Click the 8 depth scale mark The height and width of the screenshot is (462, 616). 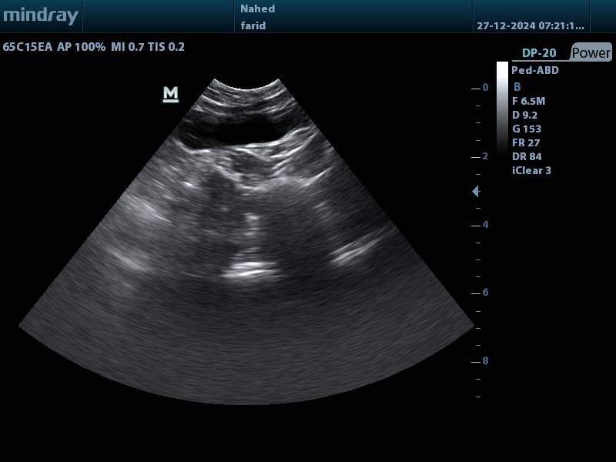(x=485, y=361)
